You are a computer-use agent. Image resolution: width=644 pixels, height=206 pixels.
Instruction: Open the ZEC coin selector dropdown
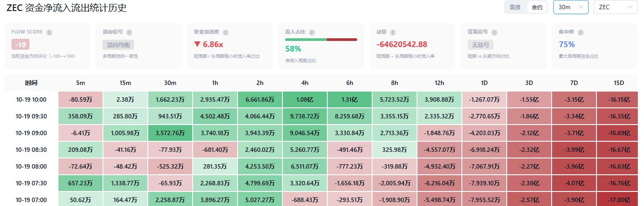616,7
